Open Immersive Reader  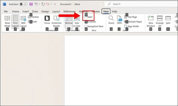(56, 21)
